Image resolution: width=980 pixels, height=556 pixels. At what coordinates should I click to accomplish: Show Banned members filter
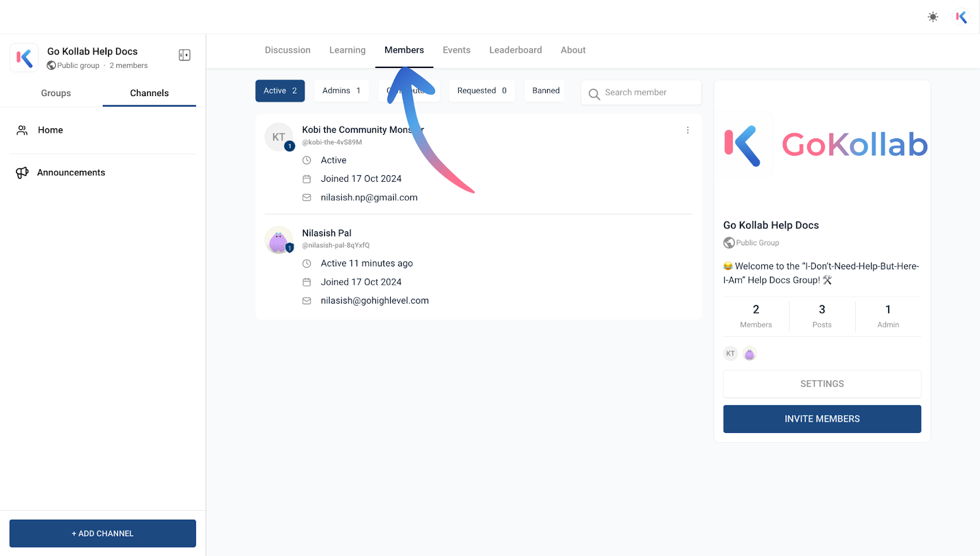(x=546, y=91)
